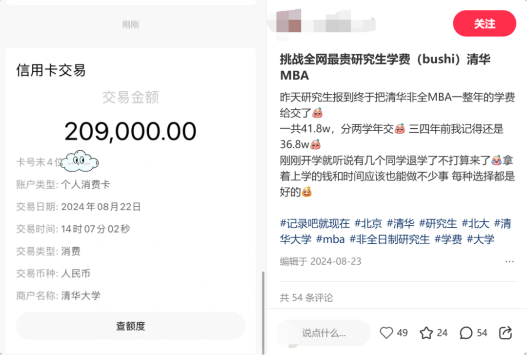Open the #非全日制研究生 hashtag
Screen dimensions: 527x355
click(390, 239)
